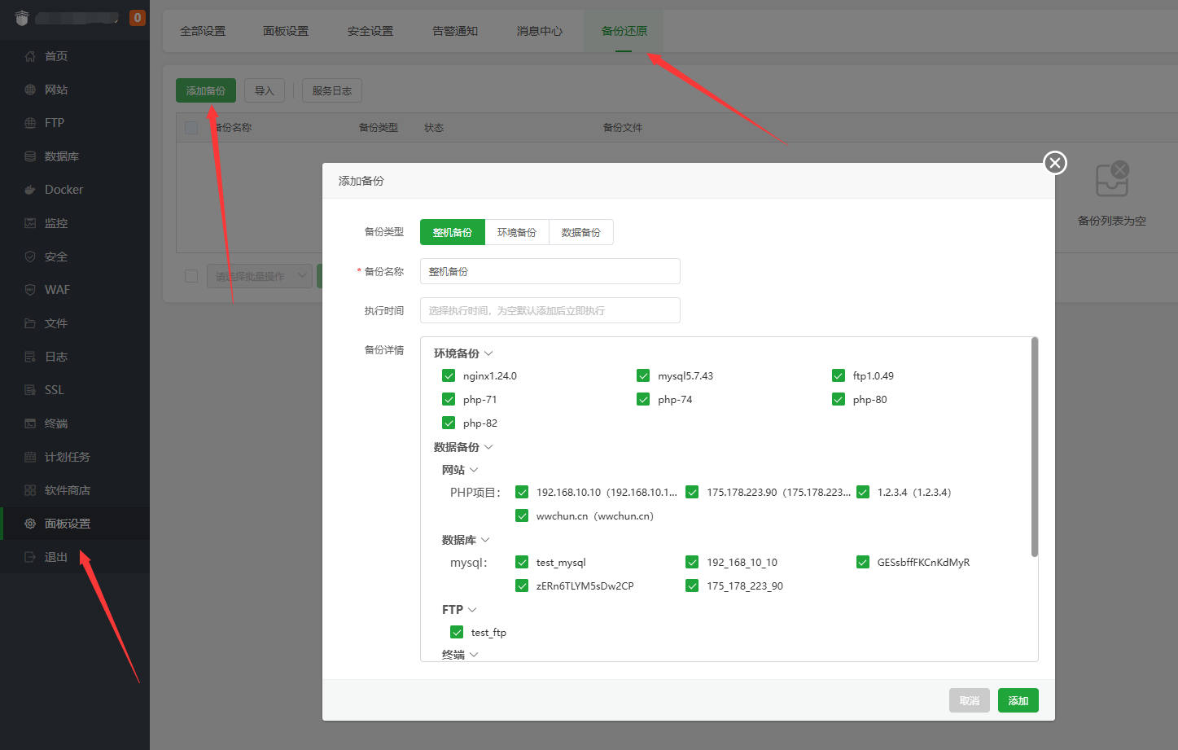Image resolution: width=1178 pixels, height=750 pixels.
Task: Check the select-all checkbox in table header
Action: (x=191, y=128)
